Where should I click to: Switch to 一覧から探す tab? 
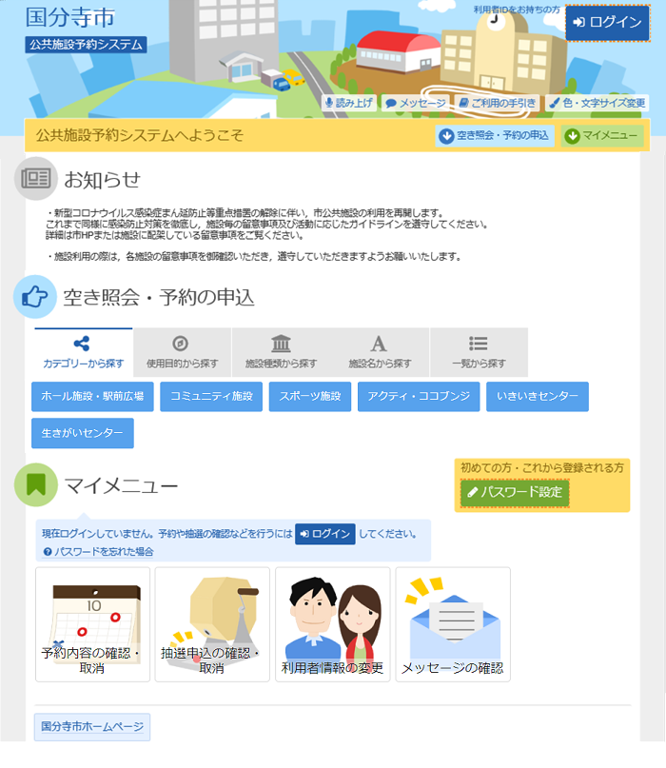coord(479,352)
